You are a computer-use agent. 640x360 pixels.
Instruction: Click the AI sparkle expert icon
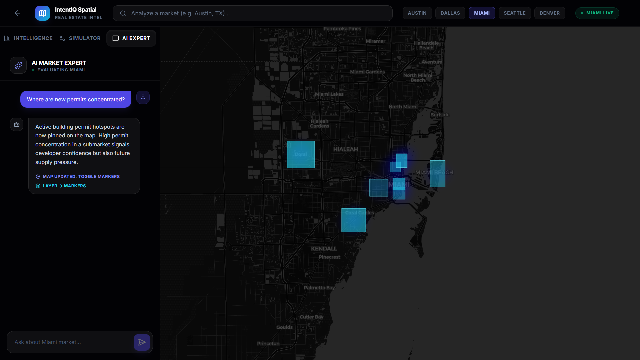click(x=18, y=65)
